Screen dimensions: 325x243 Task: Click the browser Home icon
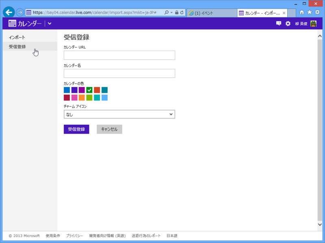coord(301,12)
